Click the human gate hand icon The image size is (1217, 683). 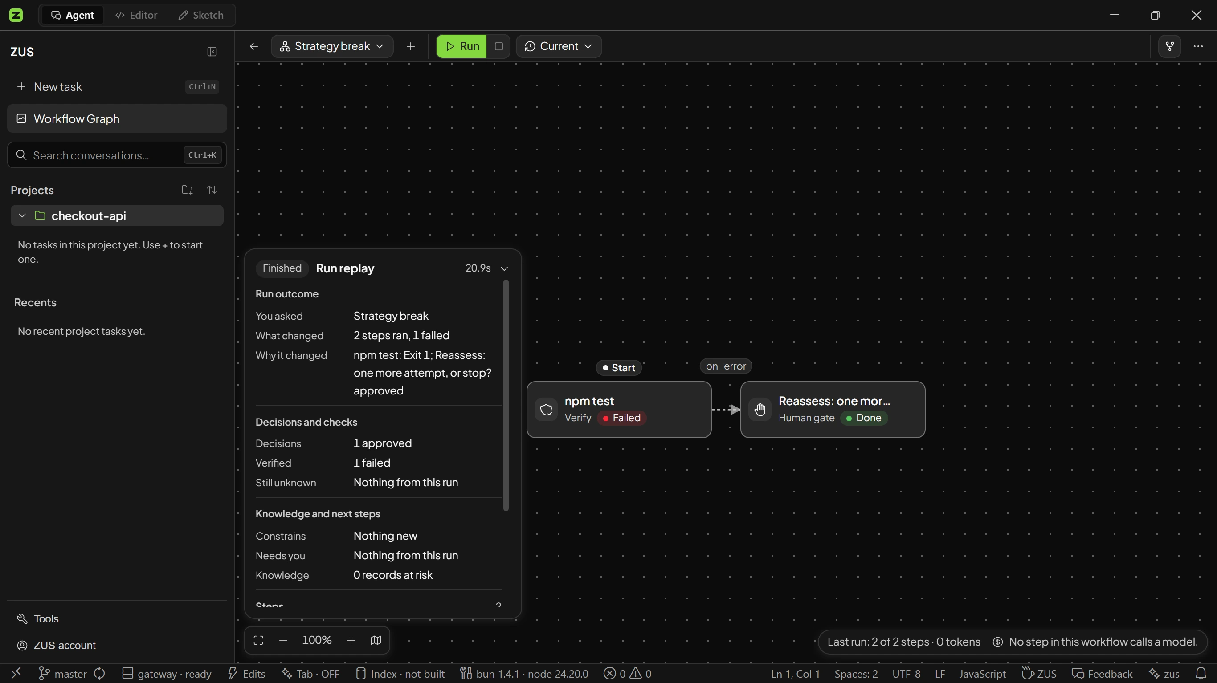[x=760, y=410]
